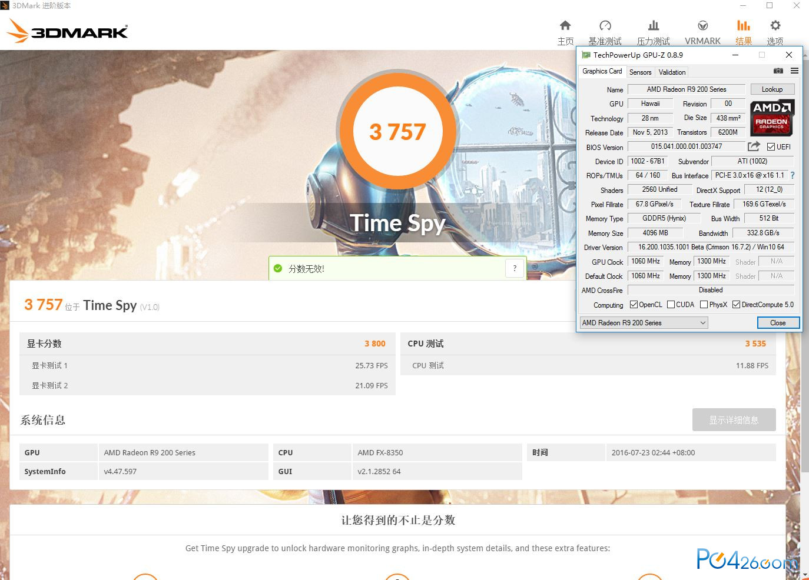Click the GPU value AMD Radeon R9 200 Series

pos(150,452)
